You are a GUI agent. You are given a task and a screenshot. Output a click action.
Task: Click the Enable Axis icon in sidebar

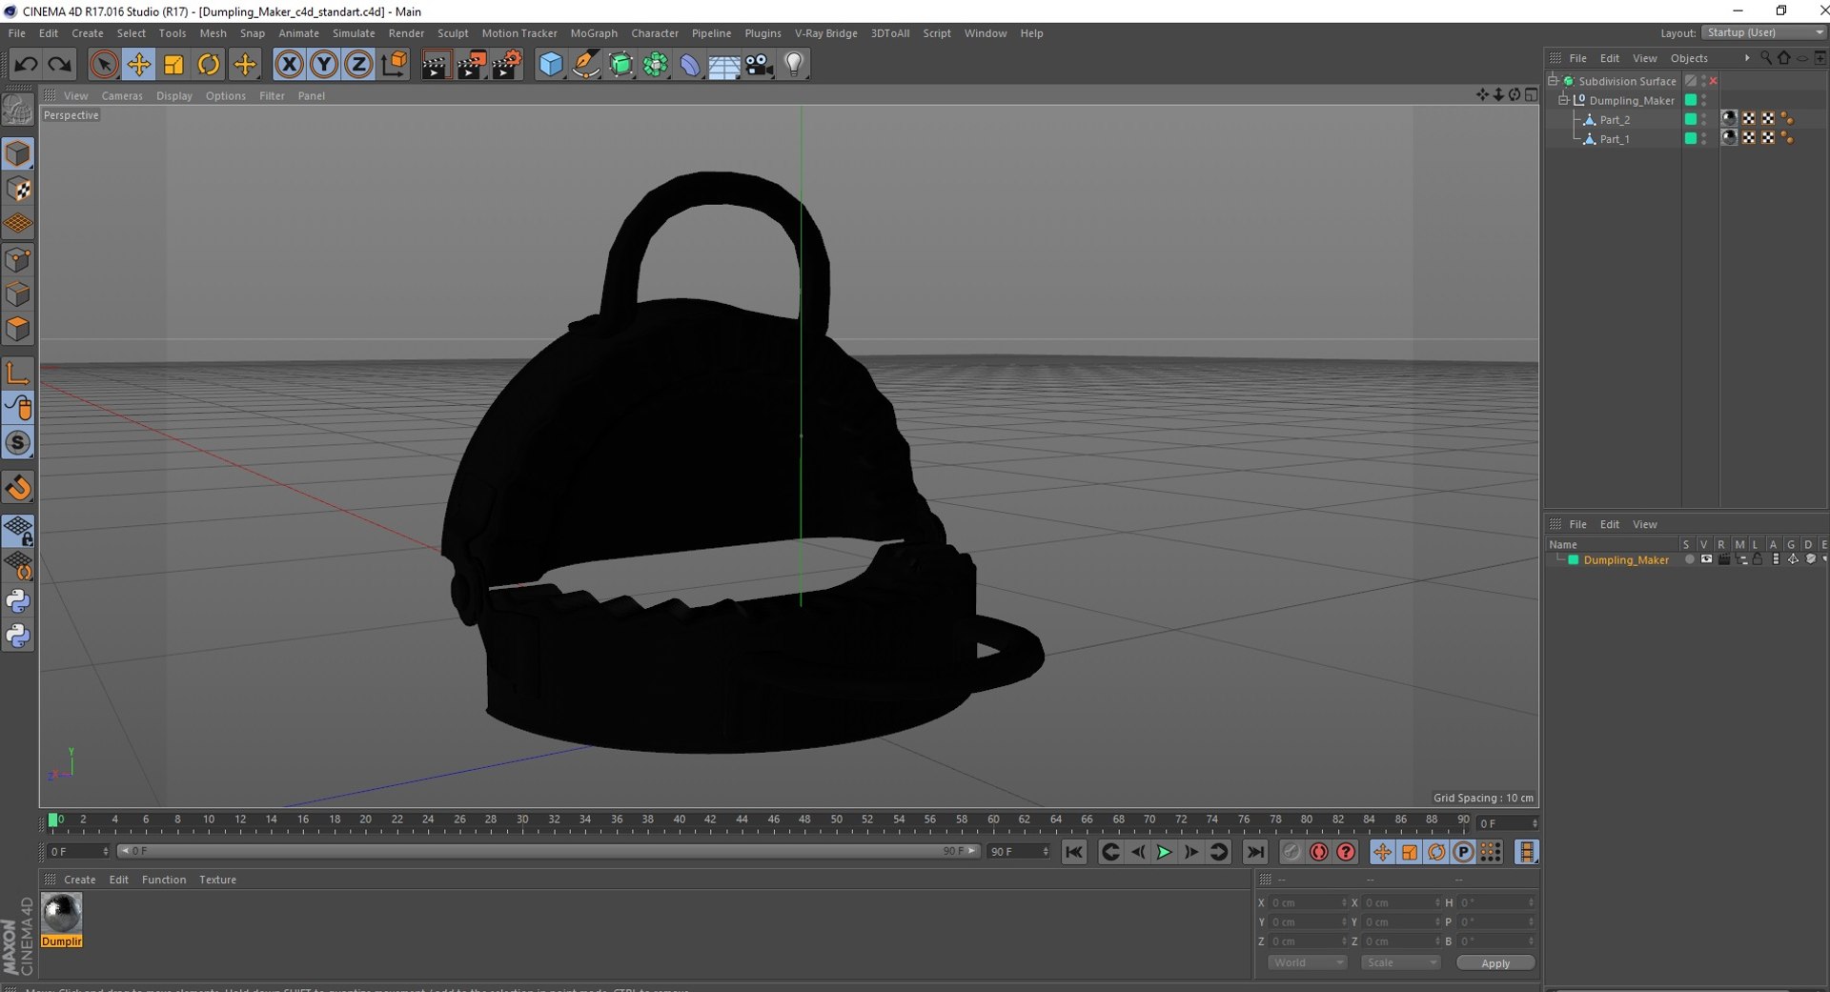(18, 373)
